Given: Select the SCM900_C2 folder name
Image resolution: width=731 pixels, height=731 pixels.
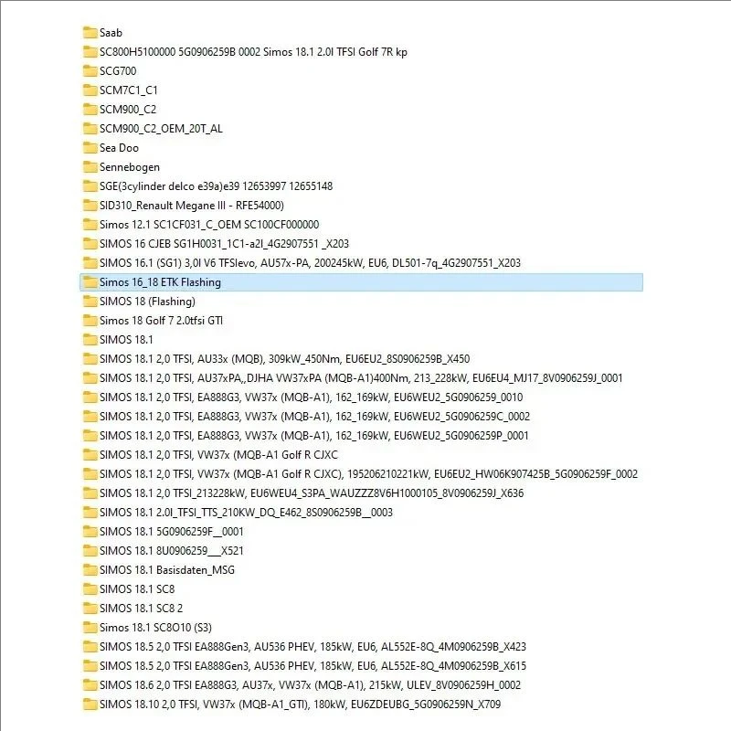Looking at the screenshot, I should point(128,109).
